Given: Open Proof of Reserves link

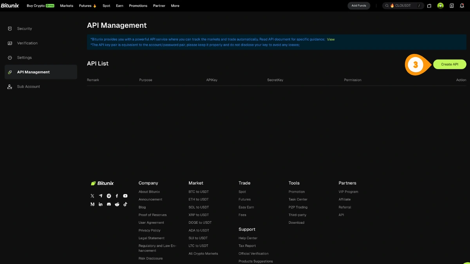Looking at the screenshot, I should pyautogui.click(x=153, y=215).
